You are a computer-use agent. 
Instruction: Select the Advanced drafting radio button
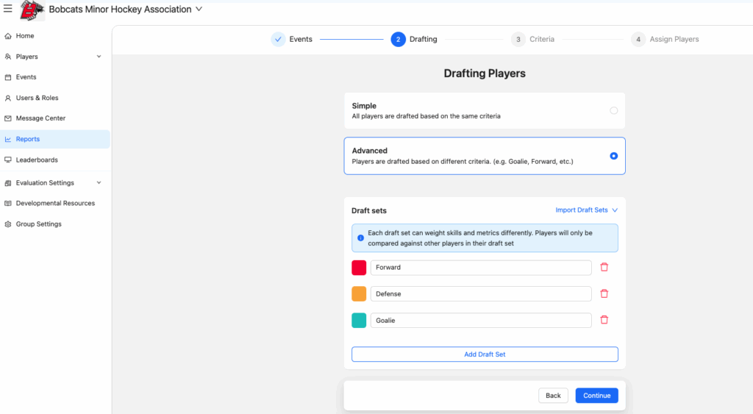(613, 156)
